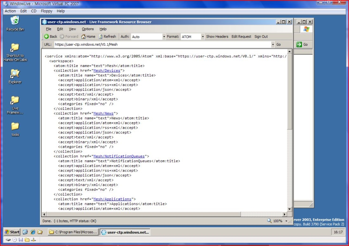Switch to the C:\Program Files\Microso... taskbar window
This screenshot has height=246, width=349.
[x=73, y=232]
